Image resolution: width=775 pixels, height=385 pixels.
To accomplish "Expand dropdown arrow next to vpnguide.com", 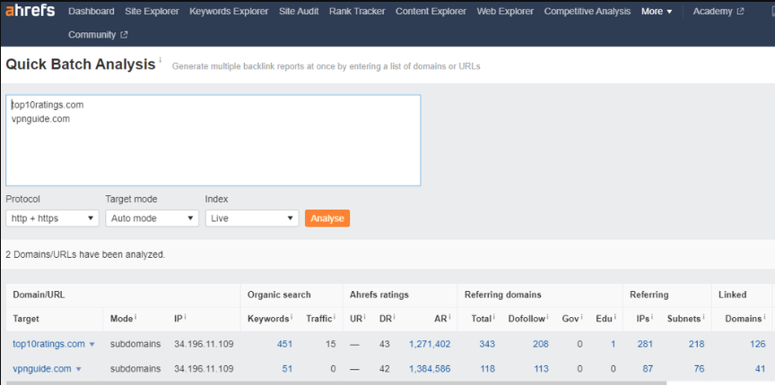I will click(78, 369).
